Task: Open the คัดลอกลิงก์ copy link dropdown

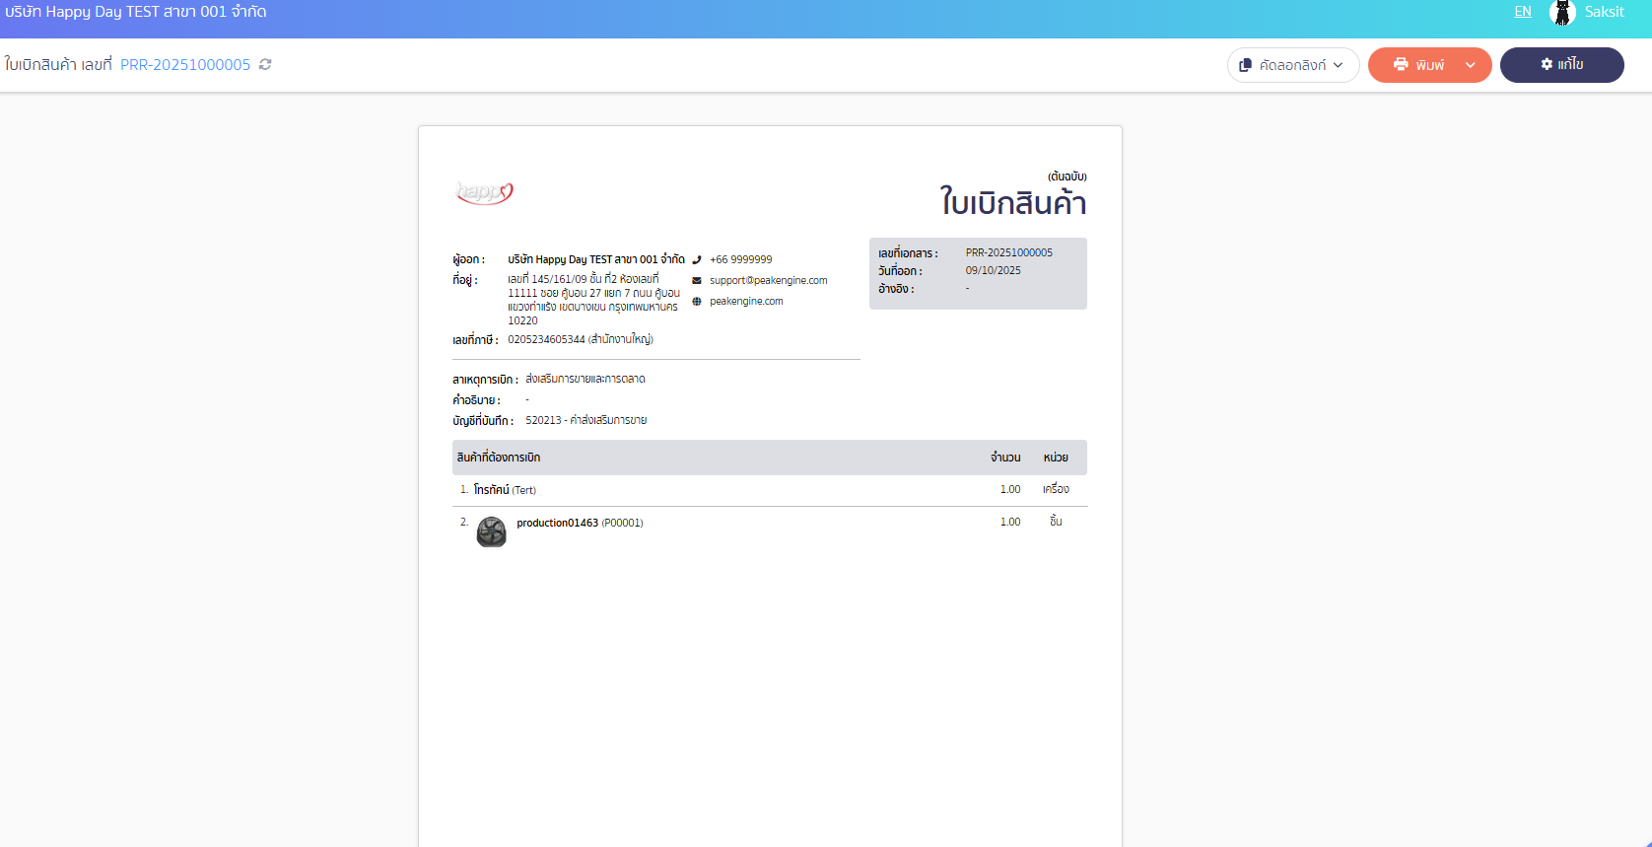Action: 1292,65
